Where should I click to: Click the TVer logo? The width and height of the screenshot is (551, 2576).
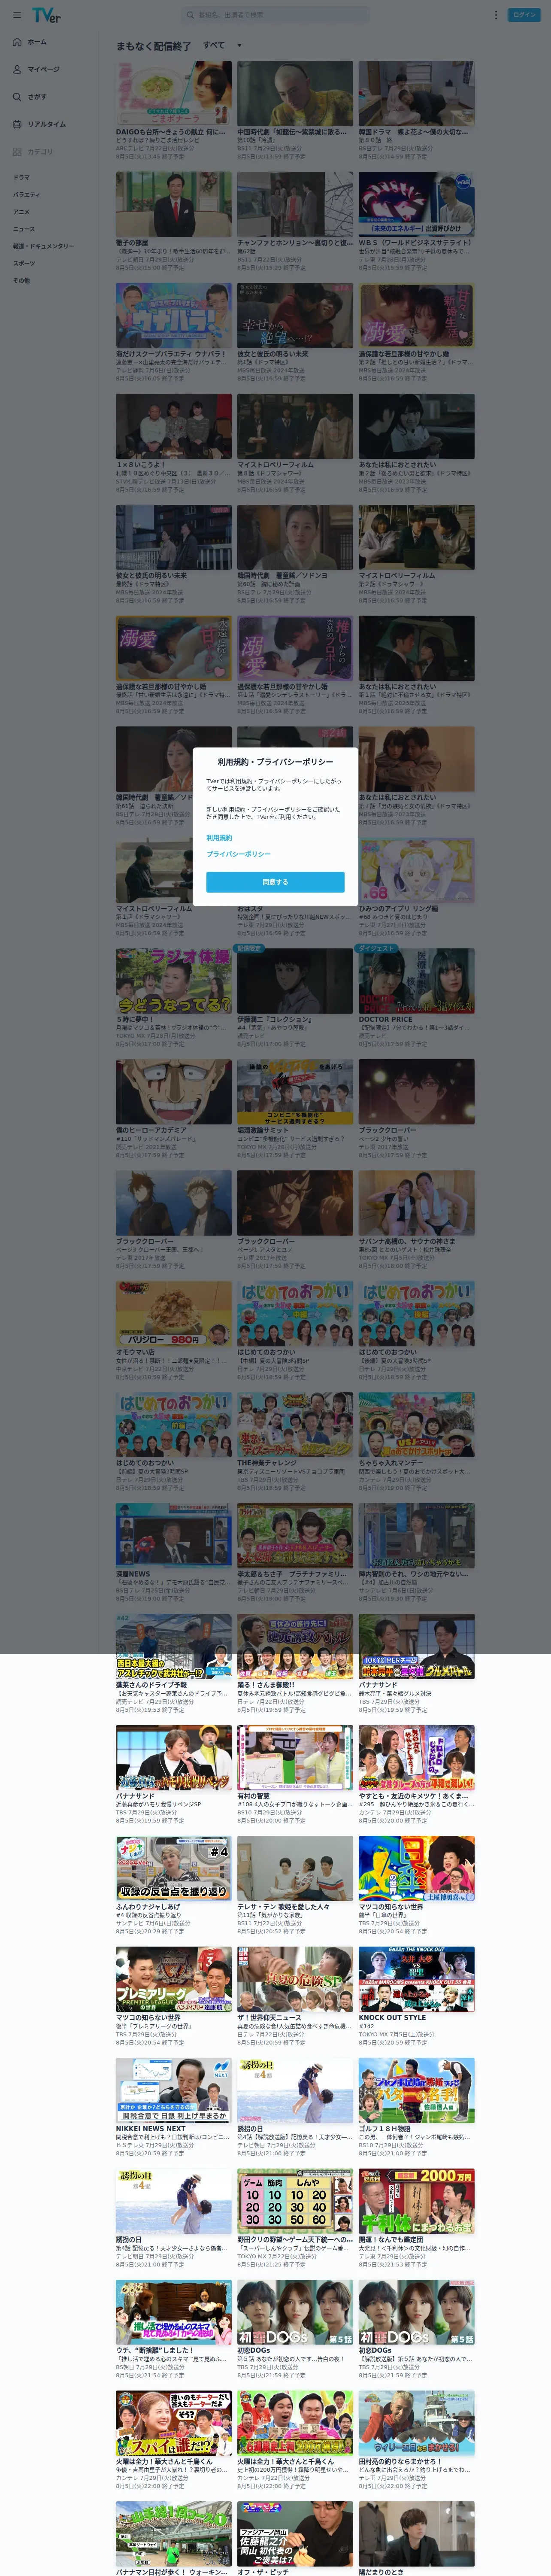point(46,15)
